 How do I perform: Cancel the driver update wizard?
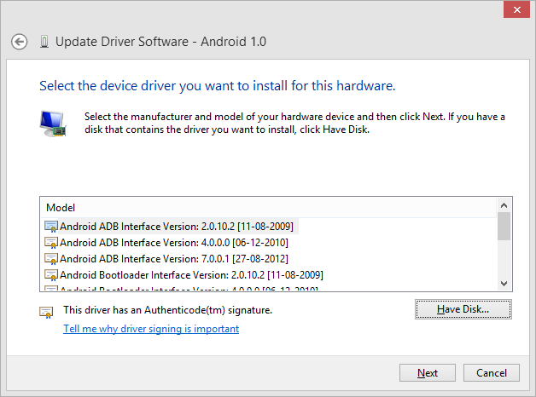pyautogui.click(x=492, y=373)
